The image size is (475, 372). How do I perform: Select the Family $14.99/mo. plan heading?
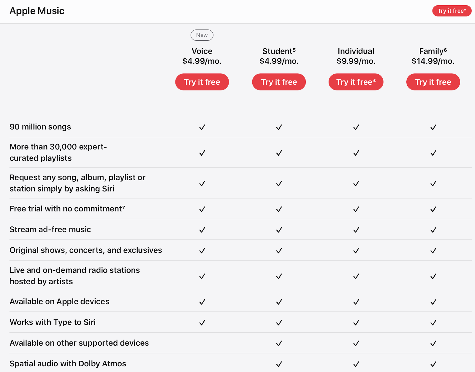[433, 56]
